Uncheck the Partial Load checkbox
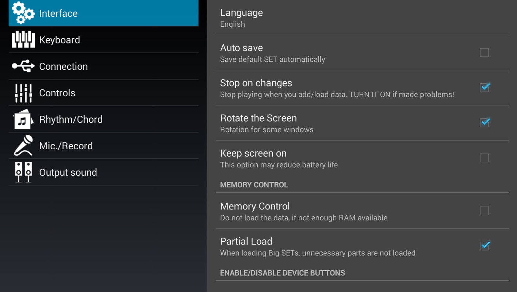Viewport: 517px width, 292px height. [484, 246]
